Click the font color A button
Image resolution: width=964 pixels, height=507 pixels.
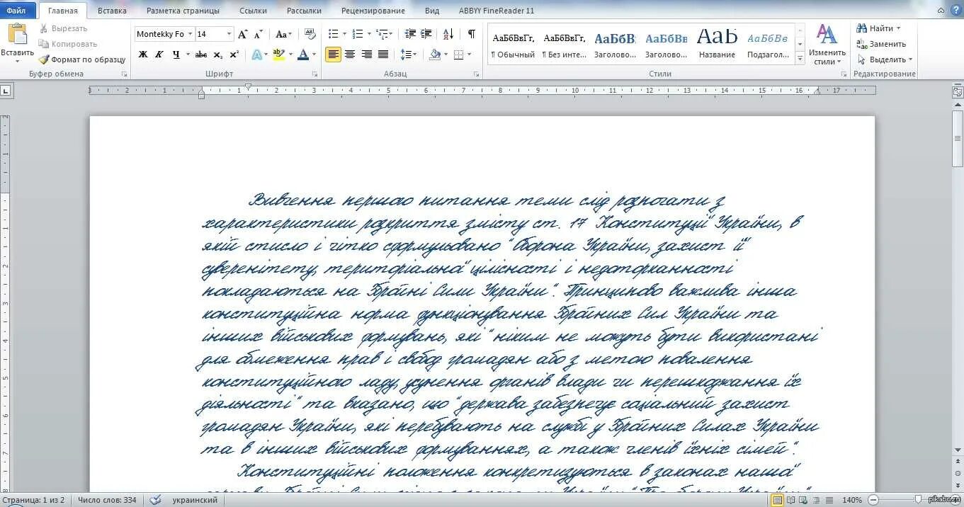coord(303,55)
